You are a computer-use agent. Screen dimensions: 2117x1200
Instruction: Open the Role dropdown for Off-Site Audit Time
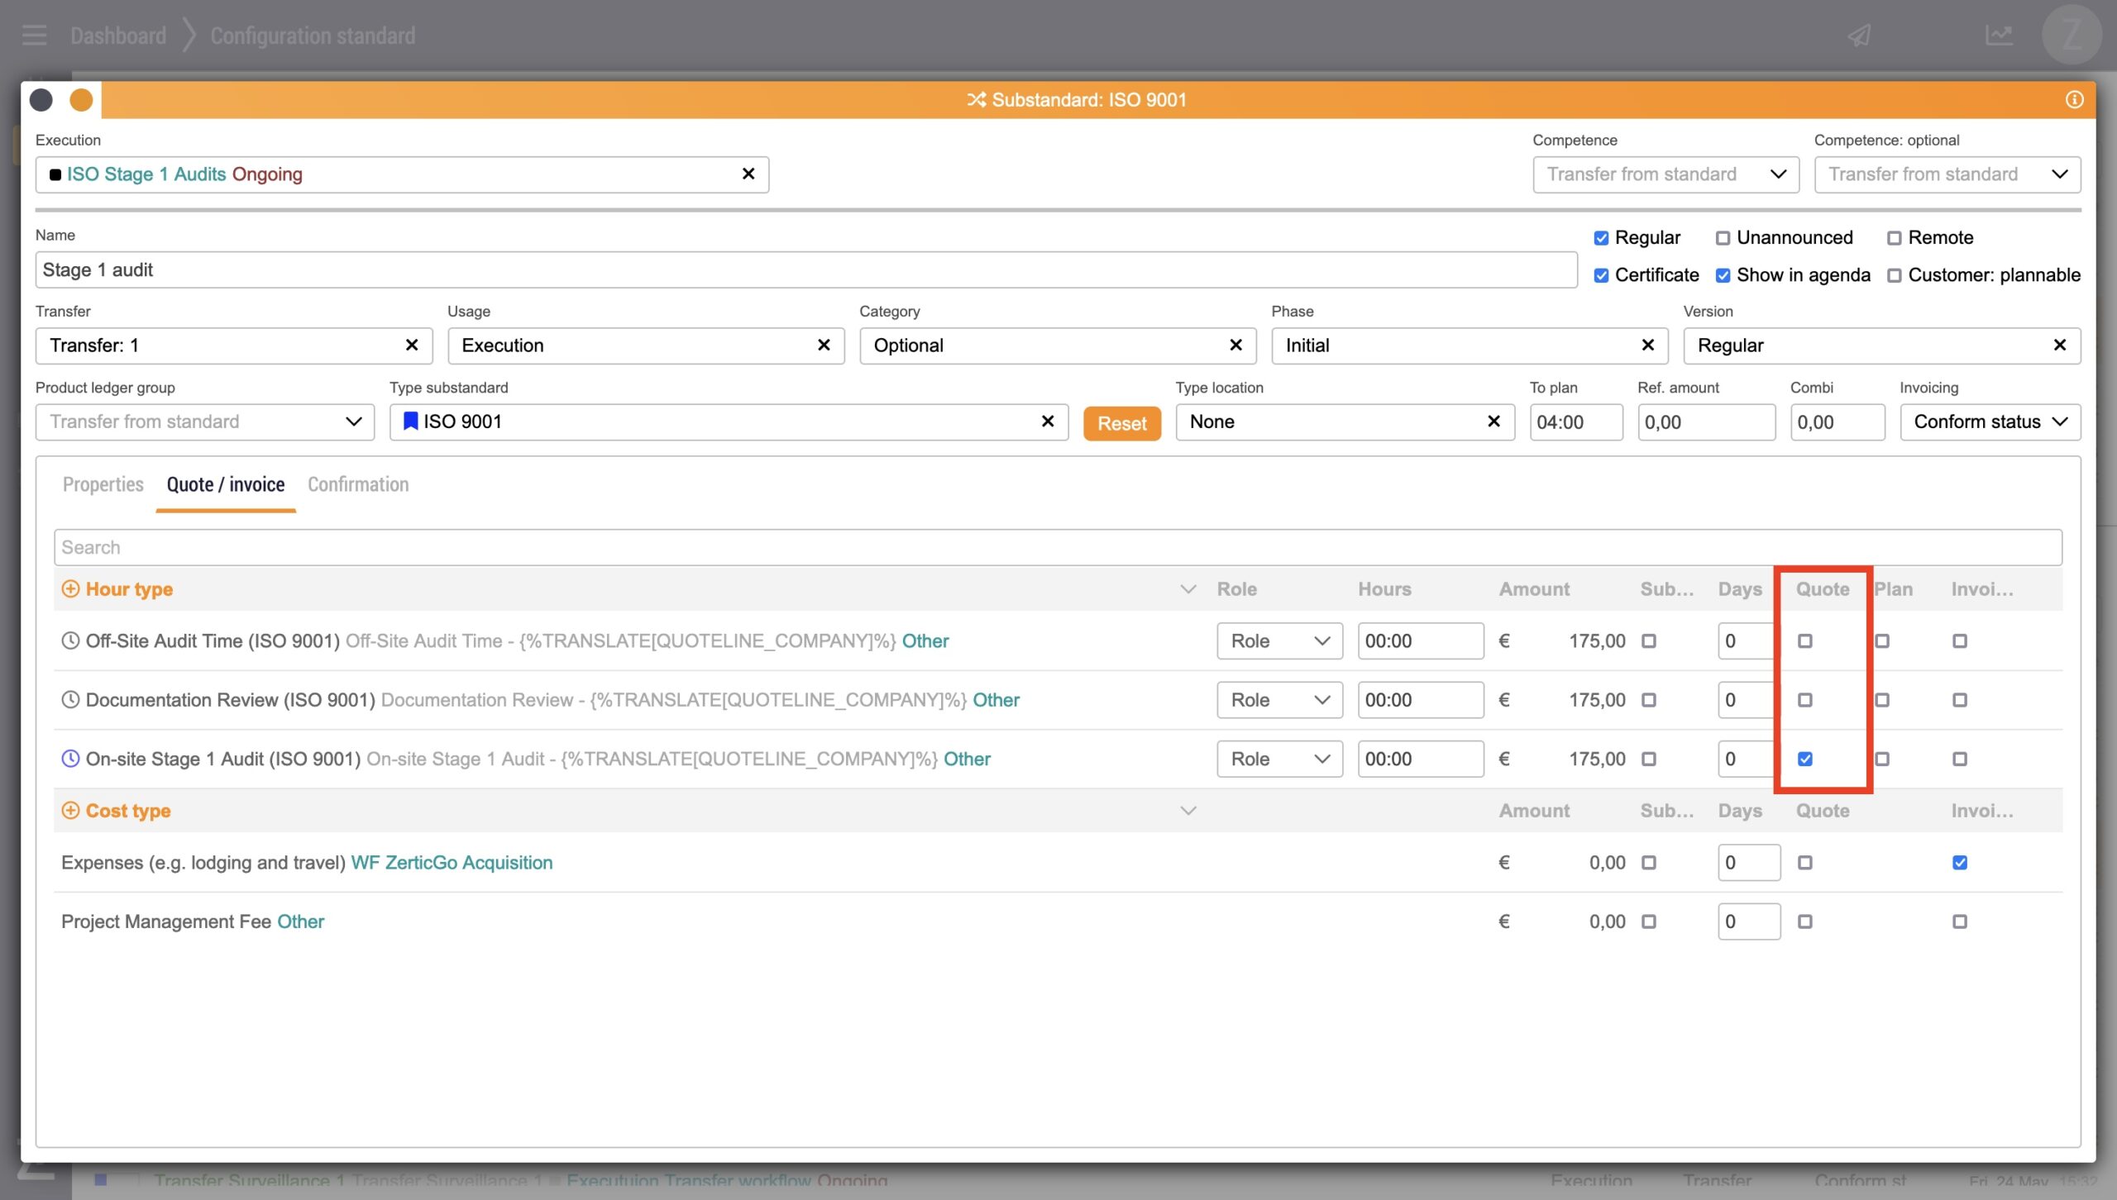[x=1279, y=641]
